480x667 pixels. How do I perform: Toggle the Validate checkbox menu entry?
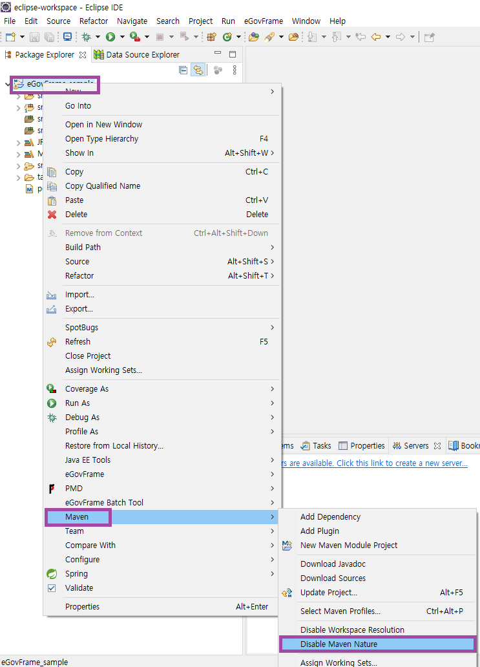[x=52, y=588]
